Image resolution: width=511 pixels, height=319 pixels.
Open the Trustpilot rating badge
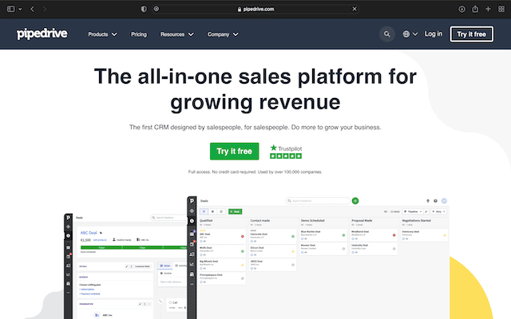pyautogui.click(x=286, y=152)
